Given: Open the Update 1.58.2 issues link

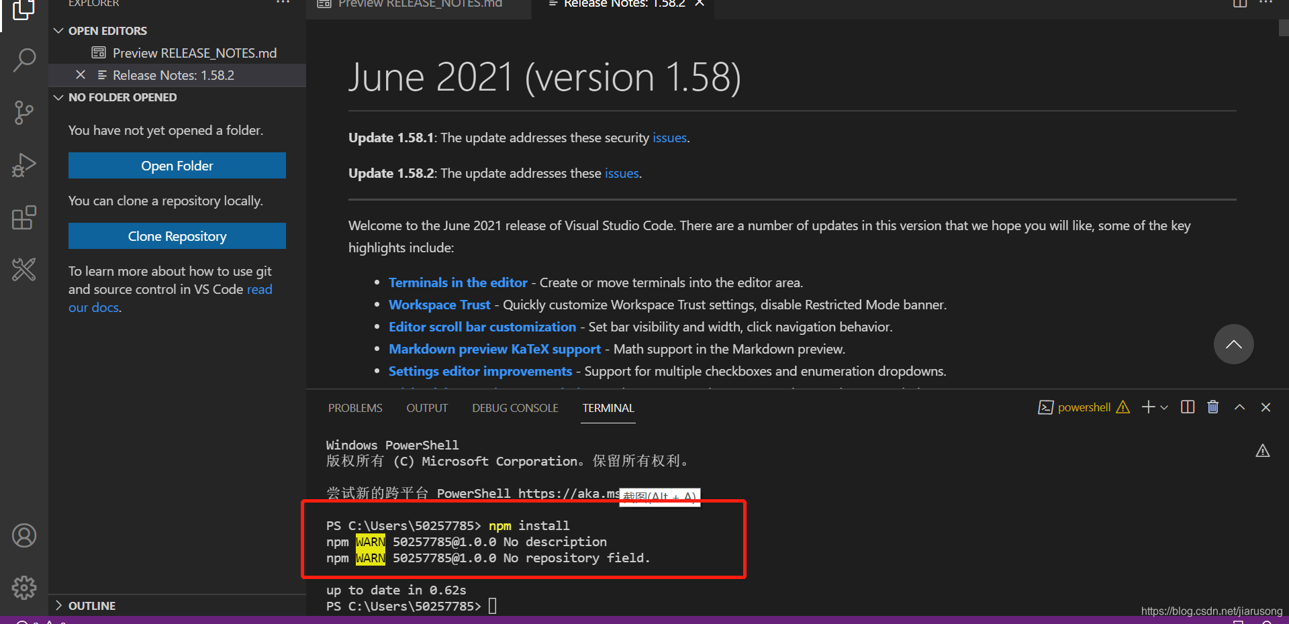Looking at the screenshot, I should tap(622, 173).
